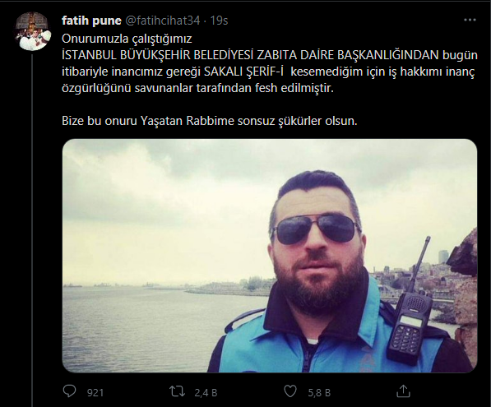The height and width of the screenshot is (407, 491).
Task: Open the @fatihcihat34 handle link
Action: [163, 21]
